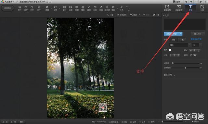
Task: Click the 删除 (Delete) button in status bar
Action: point(22,122)
